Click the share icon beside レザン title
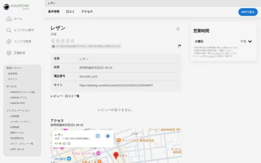Image resolution: width=261 pixels, height=163 pixels. pyautogui.click(x=178, y=29)
